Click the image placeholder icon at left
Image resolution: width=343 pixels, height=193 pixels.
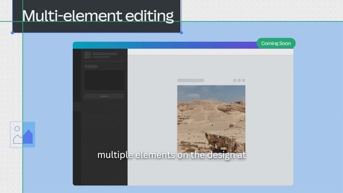[23, 135]
